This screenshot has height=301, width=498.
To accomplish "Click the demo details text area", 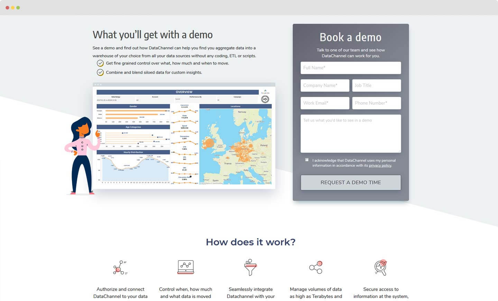I will pos(351,134).
